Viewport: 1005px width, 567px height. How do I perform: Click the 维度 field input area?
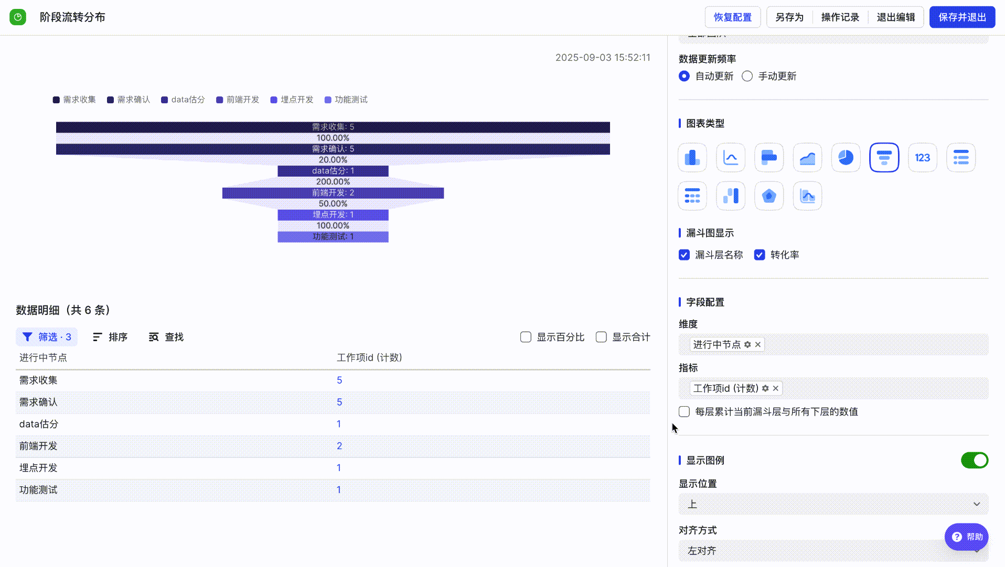click(x=833, y=344)
